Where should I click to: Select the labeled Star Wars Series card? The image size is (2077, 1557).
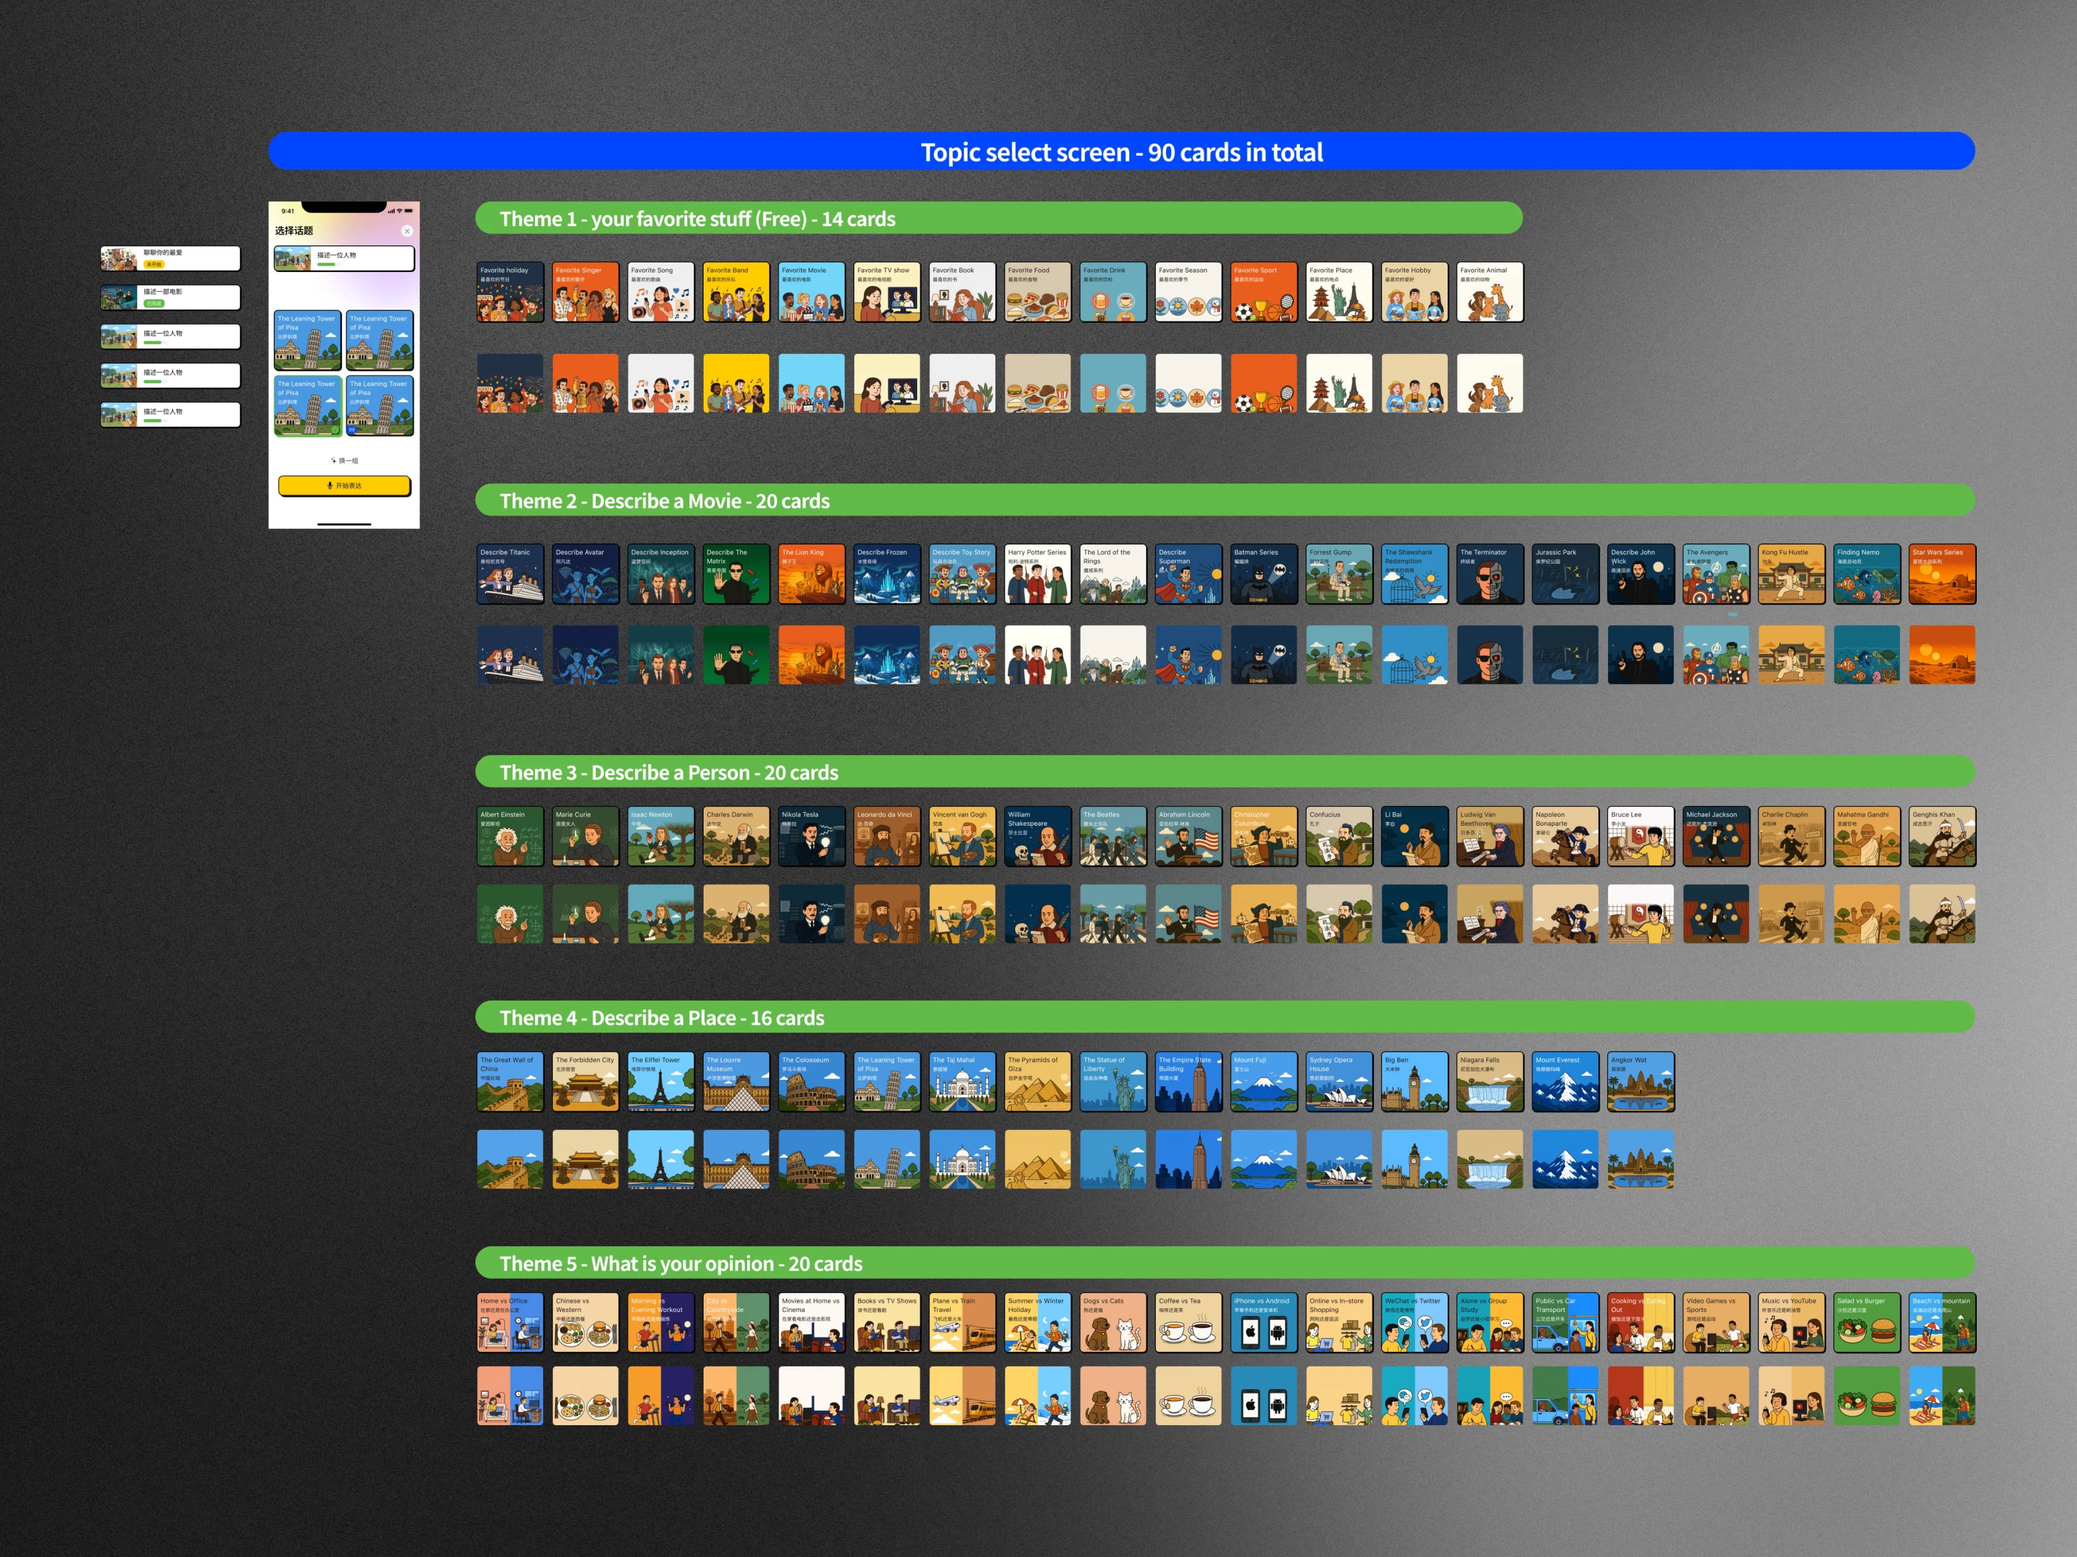point(1942,573)
